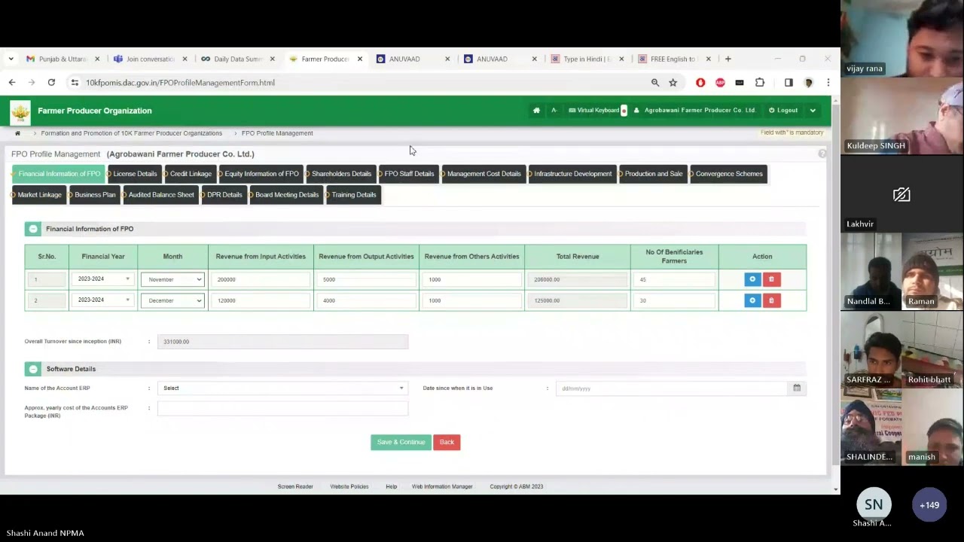This screenshot has width=964, height=542.
Task: Open the Management Cost Details tab
Action: (484, 174)
